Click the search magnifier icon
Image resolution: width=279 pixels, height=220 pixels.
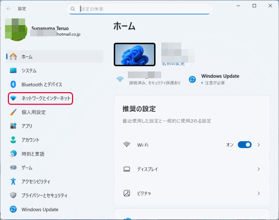point(73,9)
